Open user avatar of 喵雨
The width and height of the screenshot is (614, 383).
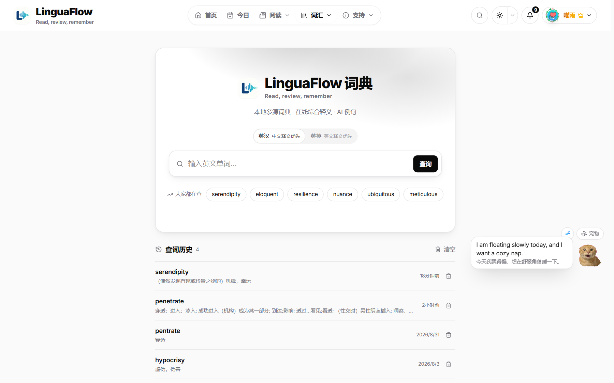coord(552,15)
